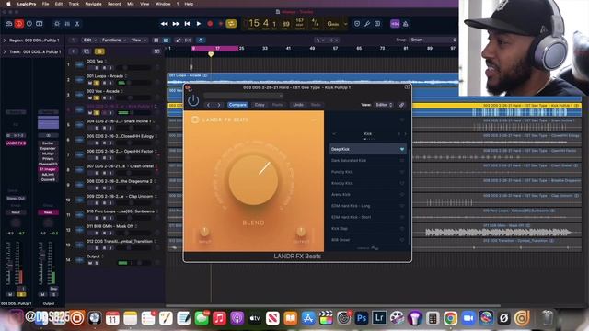
Task: Open the Navigate menu
Action: [93, 4]
